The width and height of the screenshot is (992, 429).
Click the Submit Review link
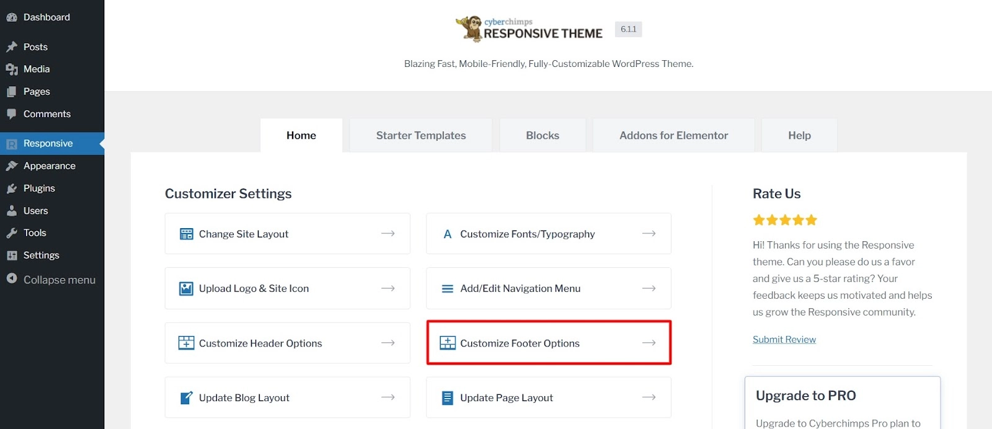[x=784, y=340]
